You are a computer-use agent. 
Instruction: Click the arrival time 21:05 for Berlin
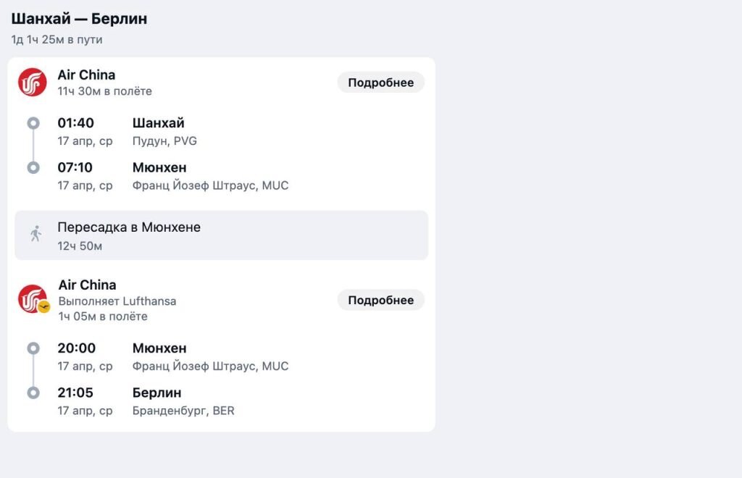(76, 392)
